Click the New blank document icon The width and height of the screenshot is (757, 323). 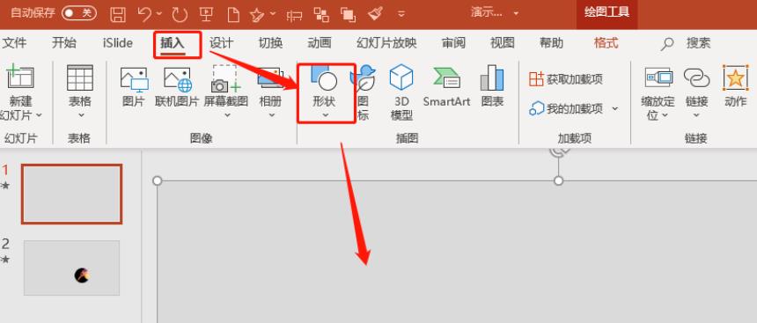click(x=233, y=14)
